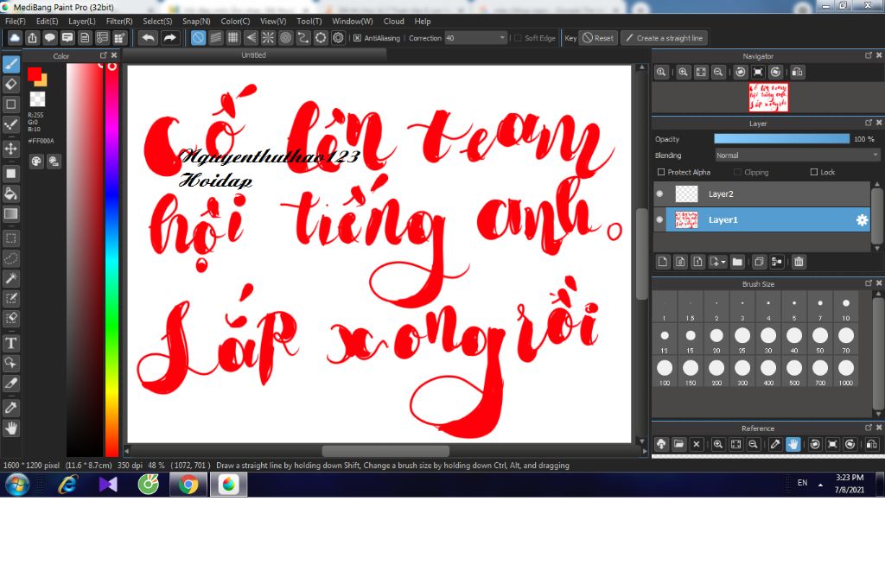Open the cloud icon in toolbar
This screenshot has width=885, height=571.
(x=15, y=38)
